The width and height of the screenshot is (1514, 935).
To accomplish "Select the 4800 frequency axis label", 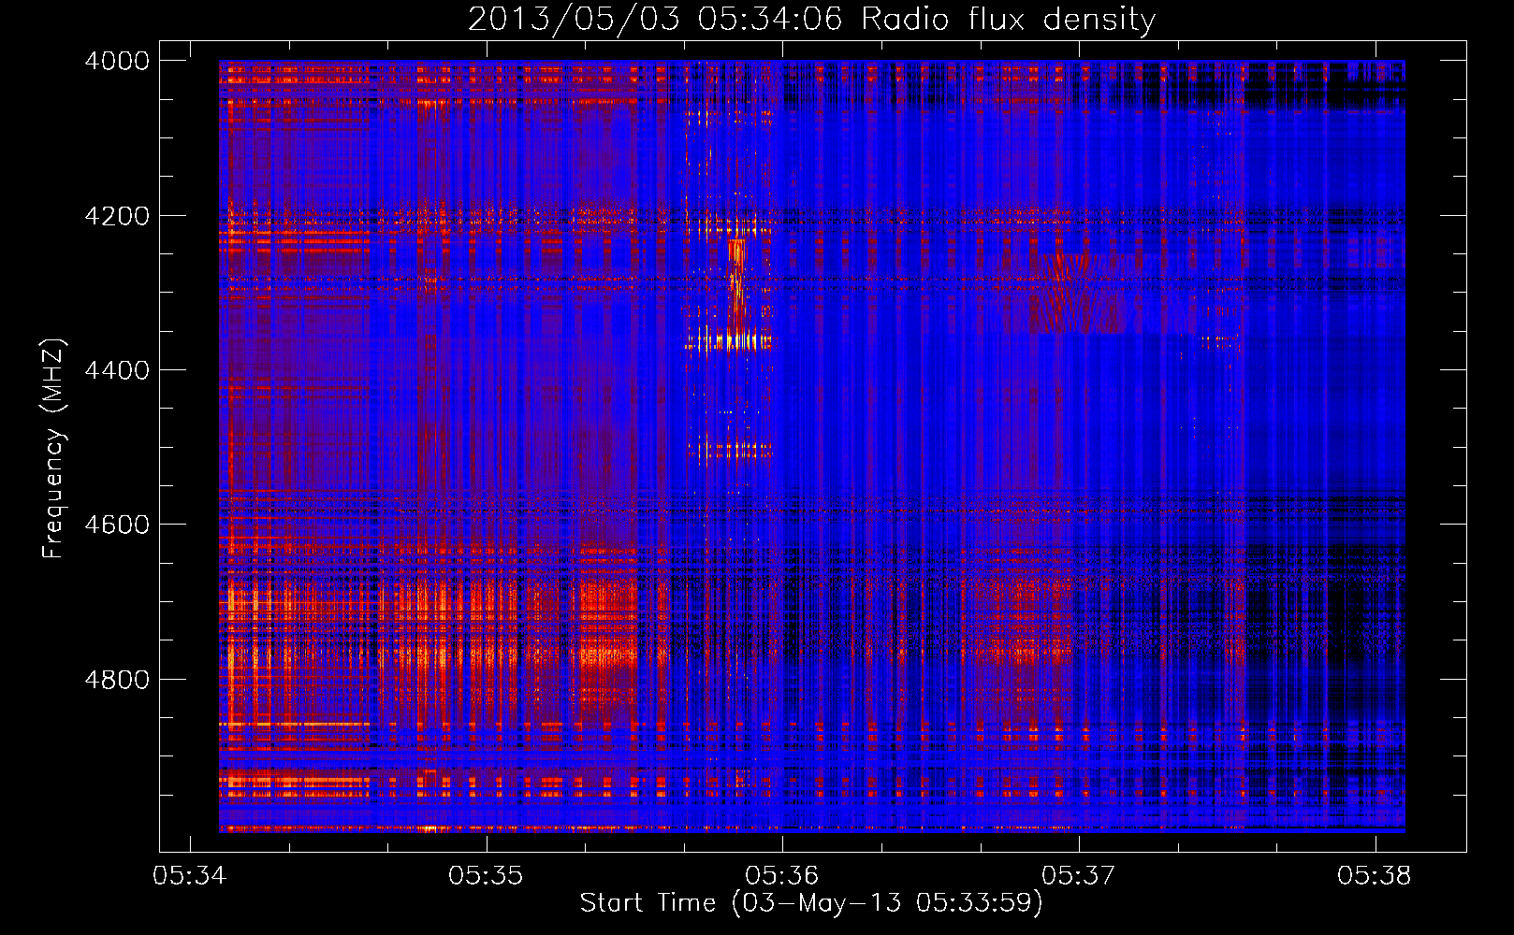I will point(116,680).
